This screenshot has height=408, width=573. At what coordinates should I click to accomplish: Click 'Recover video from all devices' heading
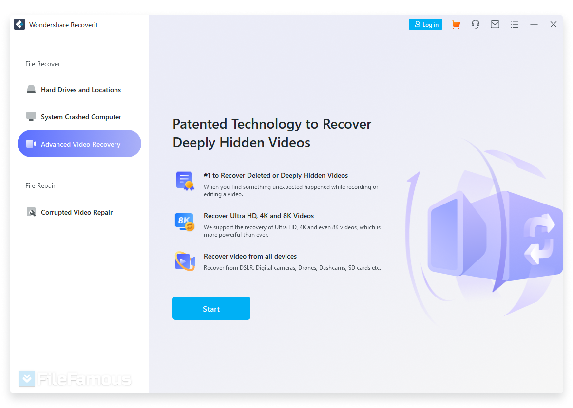coord(250,257)
